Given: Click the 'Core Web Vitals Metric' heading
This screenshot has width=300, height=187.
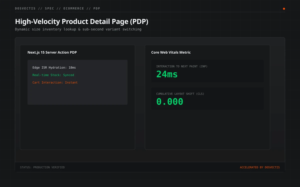Looking at the screenshot, I should click(171, 52).
